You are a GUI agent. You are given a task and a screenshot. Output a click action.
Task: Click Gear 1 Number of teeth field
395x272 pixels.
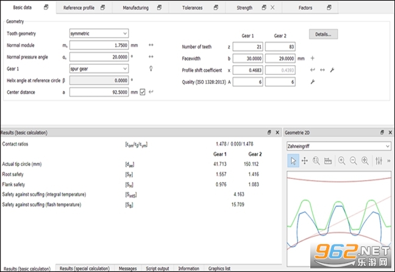pyautogui.click(x=247, y=47)
